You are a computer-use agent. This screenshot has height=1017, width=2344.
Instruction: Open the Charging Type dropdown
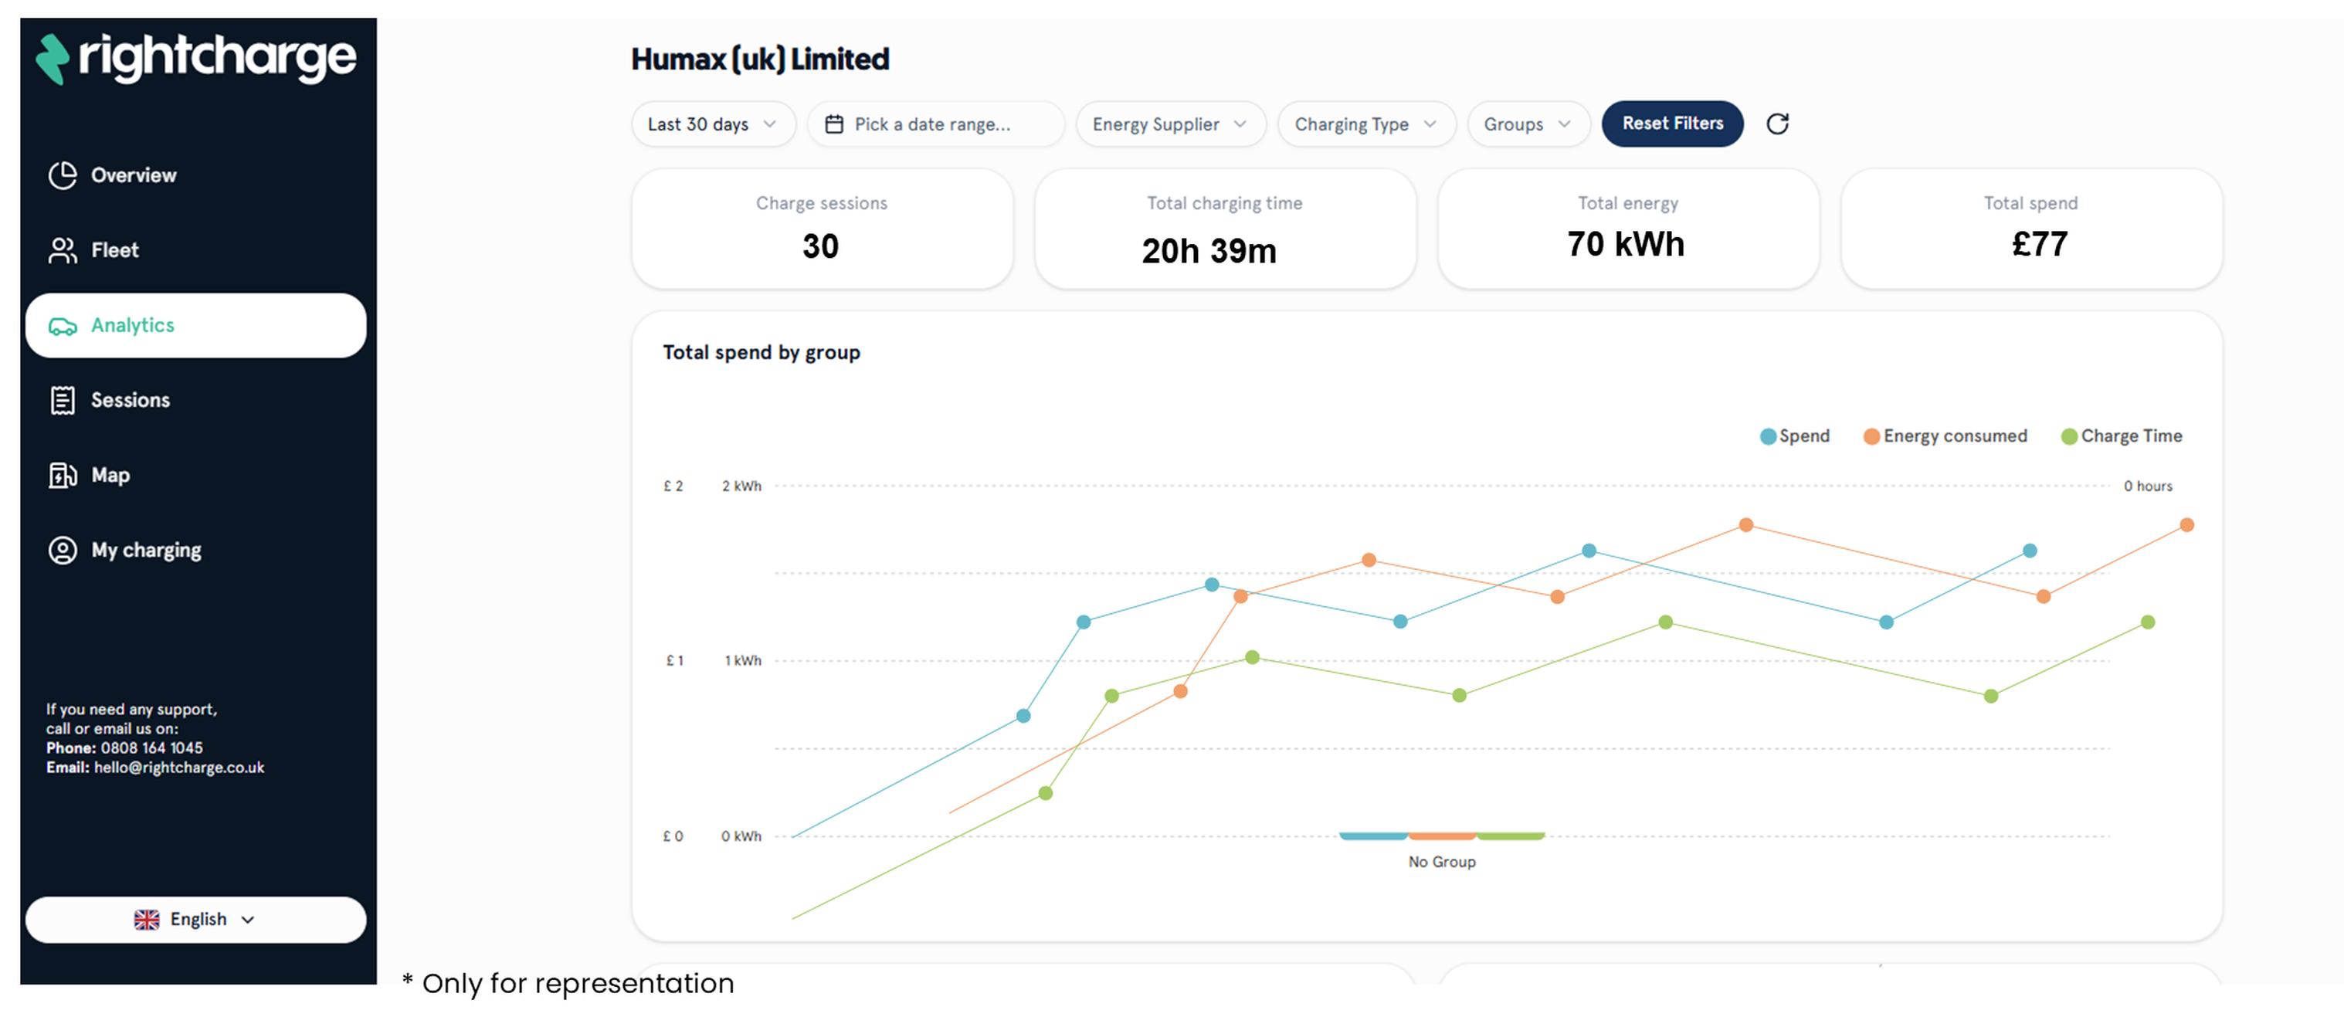tap(1365, 124)
